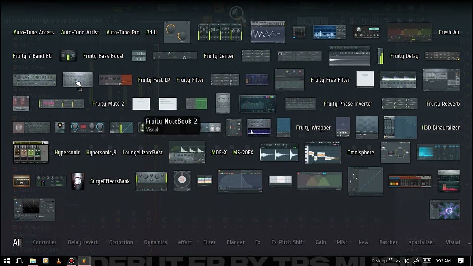Select the guitar pedalboard plugin thumbnail
Image resolution: width=473 pixels, height=266 pixels.
[x=31, y=152]
